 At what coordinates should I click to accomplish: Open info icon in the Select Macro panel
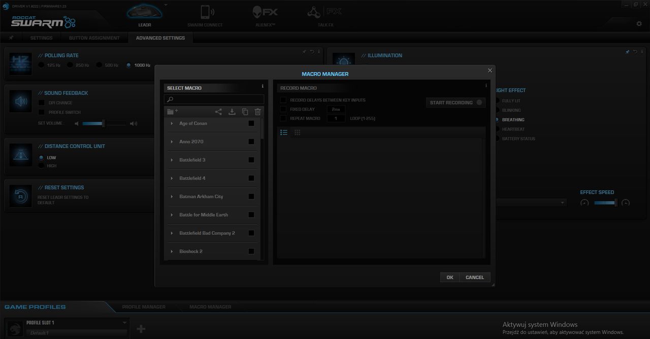pos(263,86)
